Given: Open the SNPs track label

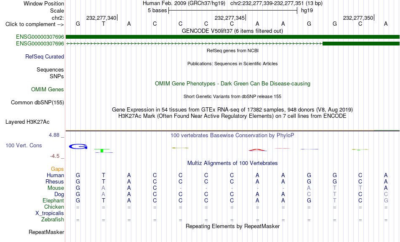Looking at the screenshot, I should tap(57, 76).
